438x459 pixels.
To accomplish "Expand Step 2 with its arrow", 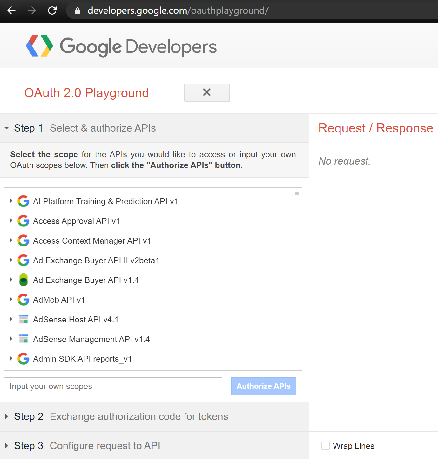I will point(7,416).
